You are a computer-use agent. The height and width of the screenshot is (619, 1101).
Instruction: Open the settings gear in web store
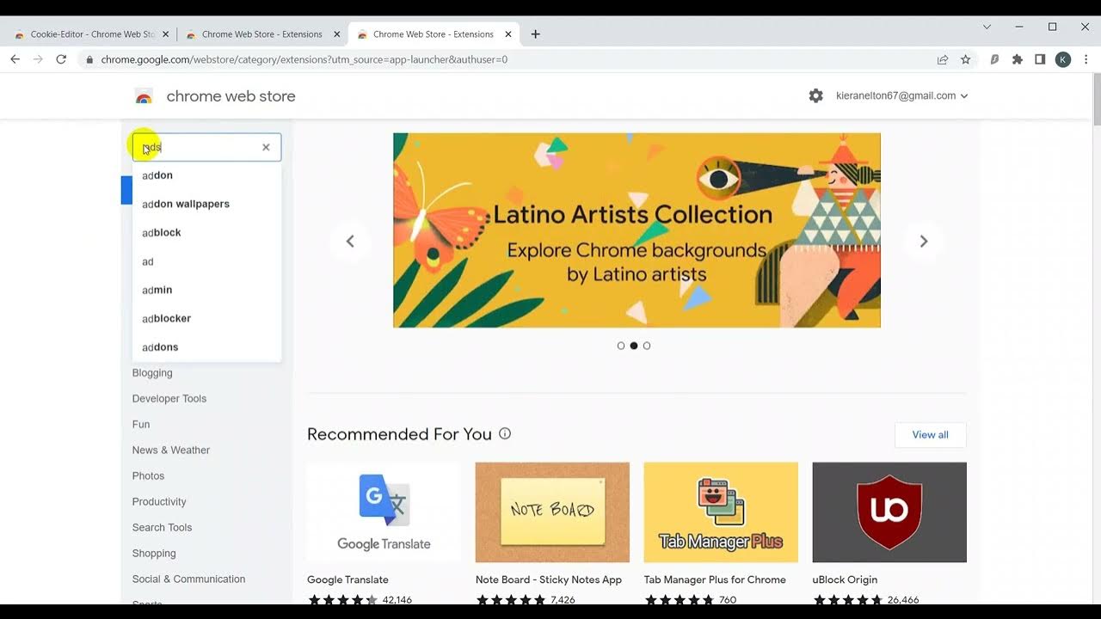(x=816, y=95)
